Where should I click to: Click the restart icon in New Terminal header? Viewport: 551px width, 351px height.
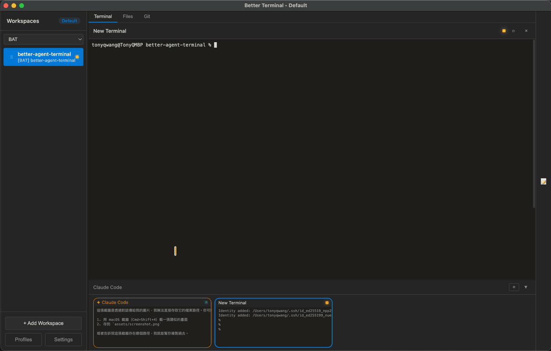click(513, 31)
